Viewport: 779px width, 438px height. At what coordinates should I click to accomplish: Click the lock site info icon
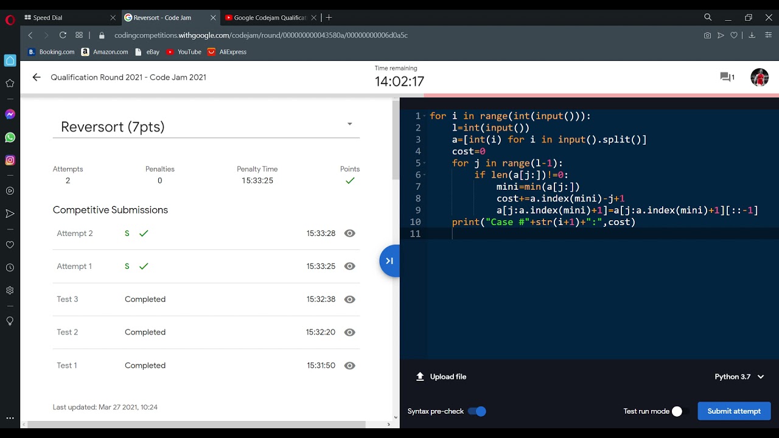tap(102, 35)
